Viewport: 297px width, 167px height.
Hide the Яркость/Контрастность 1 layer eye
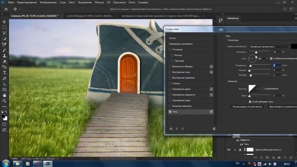tap(229, 150)
